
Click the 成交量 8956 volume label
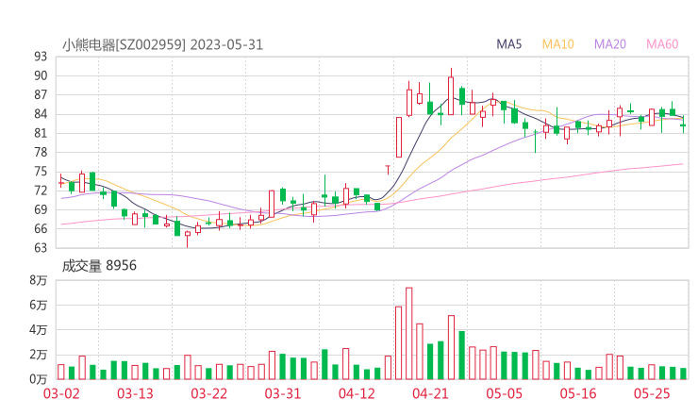[99, 265]
